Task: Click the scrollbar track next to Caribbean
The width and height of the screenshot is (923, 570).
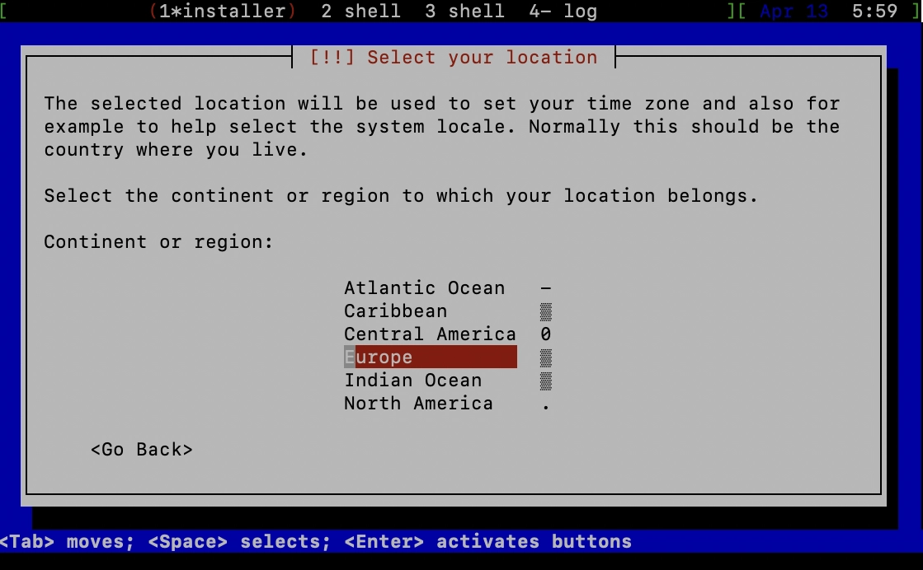Action: coord(545,311)
